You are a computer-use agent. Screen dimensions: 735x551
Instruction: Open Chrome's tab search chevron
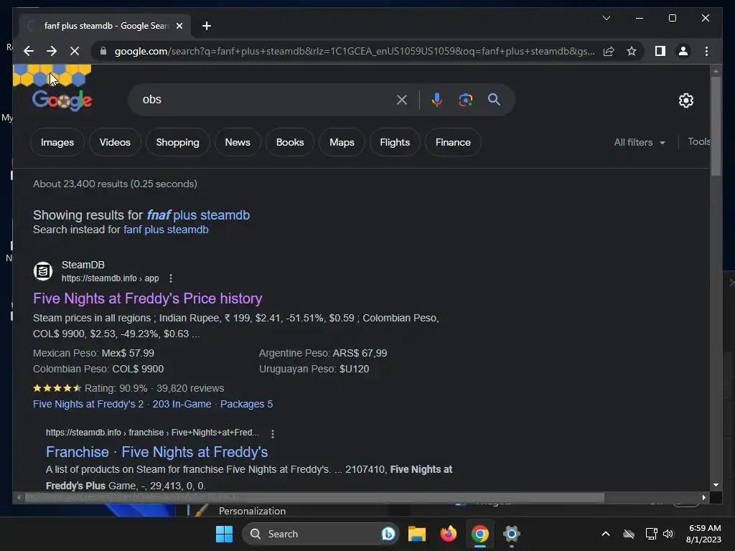coord(606,18)
